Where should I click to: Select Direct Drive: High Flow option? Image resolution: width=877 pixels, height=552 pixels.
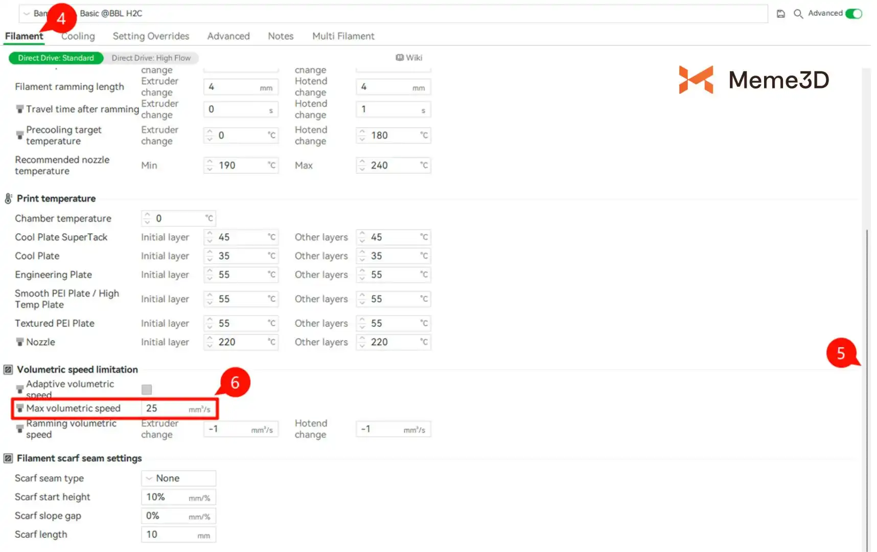pos(151,58)
